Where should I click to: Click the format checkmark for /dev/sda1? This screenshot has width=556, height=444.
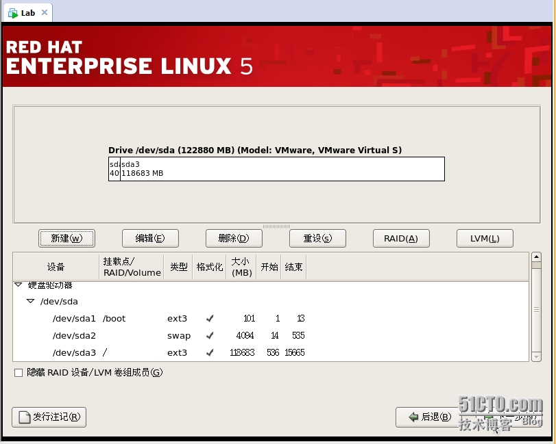pyautogui.click(x=210, y=318)
